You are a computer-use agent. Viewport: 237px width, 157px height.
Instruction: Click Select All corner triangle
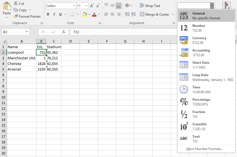4,41
